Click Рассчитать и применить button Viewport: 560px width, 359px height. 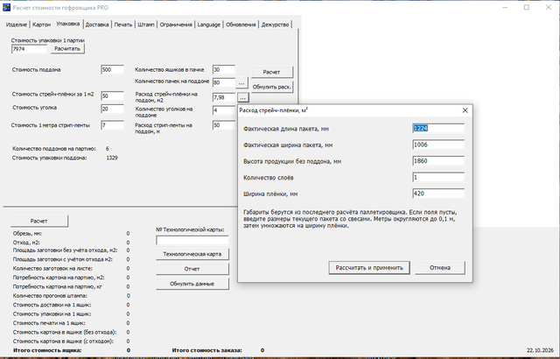pyautogui.click(x=369, y=268)
